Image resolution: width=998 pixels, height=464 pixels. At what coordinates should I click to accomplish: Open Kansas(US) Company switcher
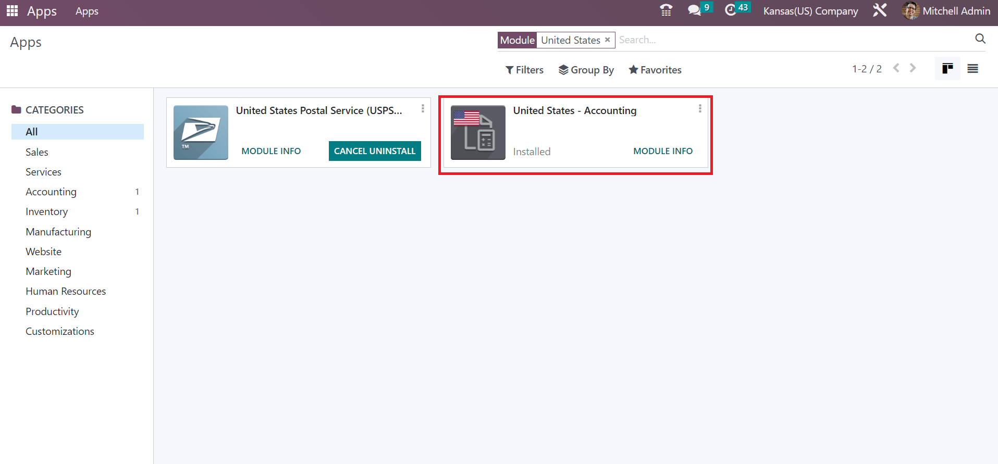click(810, 11)
